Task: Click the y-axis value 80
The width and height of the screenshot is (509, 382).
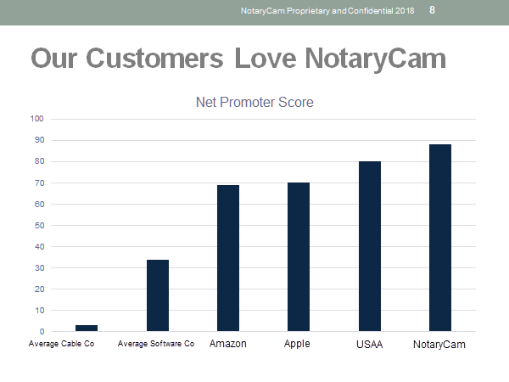Action: [39, 161]
